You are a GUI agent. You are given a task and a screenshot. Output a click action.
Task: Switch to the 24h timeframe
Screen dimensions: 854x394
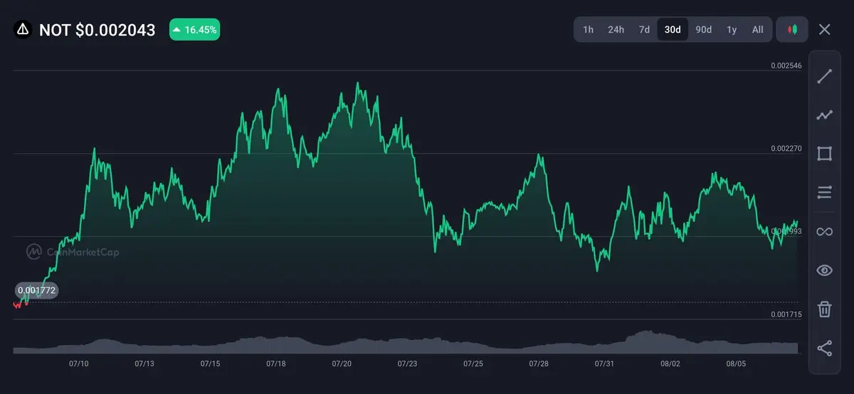pos(616,29)
